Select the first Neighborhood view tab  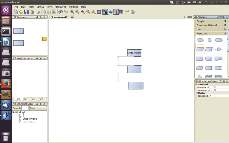(x=18, y=99)
